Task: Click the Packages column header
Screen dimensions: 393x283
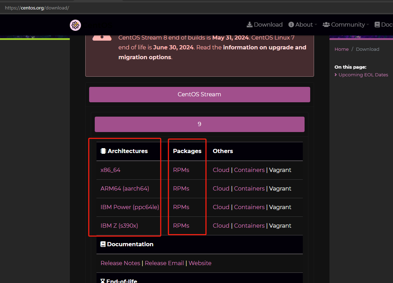Action: (x=187, y=151)
